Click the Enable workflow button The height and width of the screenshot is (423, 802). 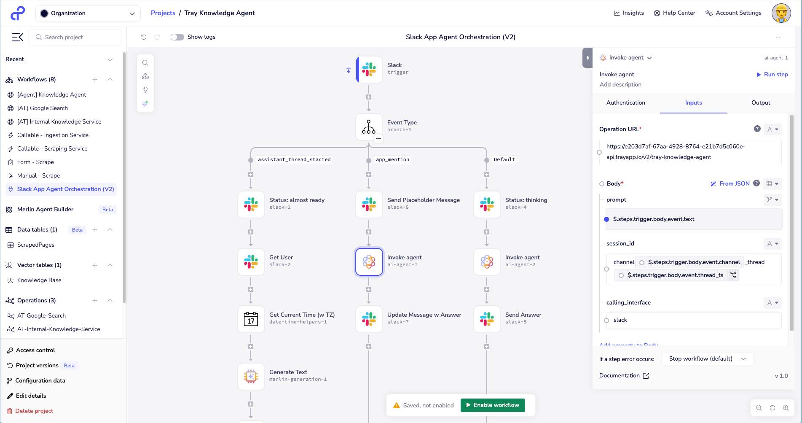tap(492, 405)
